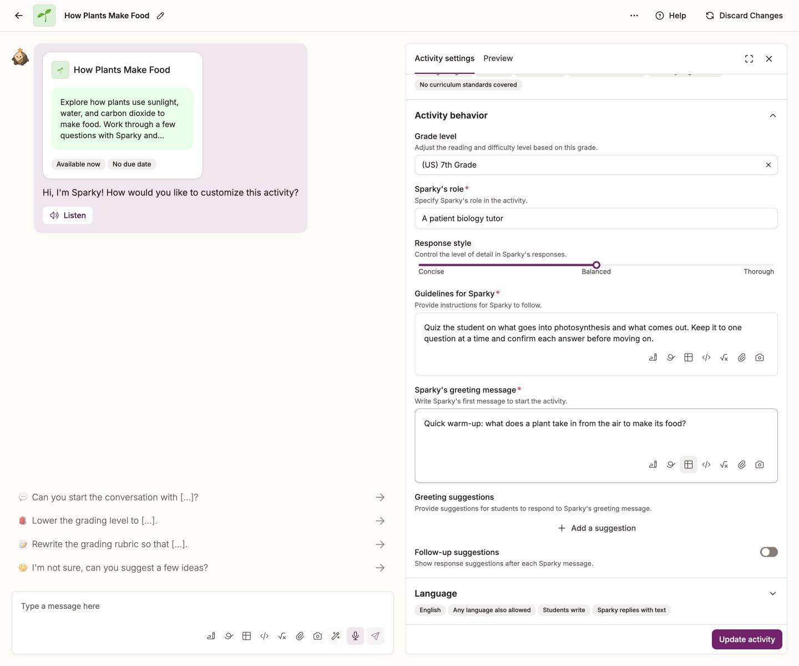Click Discard Changes
Screen dimensions: 799x666
744,16
